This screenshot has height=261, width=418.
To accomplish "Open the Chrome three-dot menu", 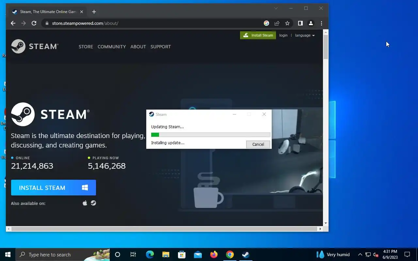I will coord(321,23).
